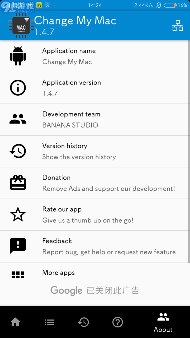The height and width of the screenshot is (338, 190).
Task: Go to Home tab in bottom bar
Action: tap(15, 322)
